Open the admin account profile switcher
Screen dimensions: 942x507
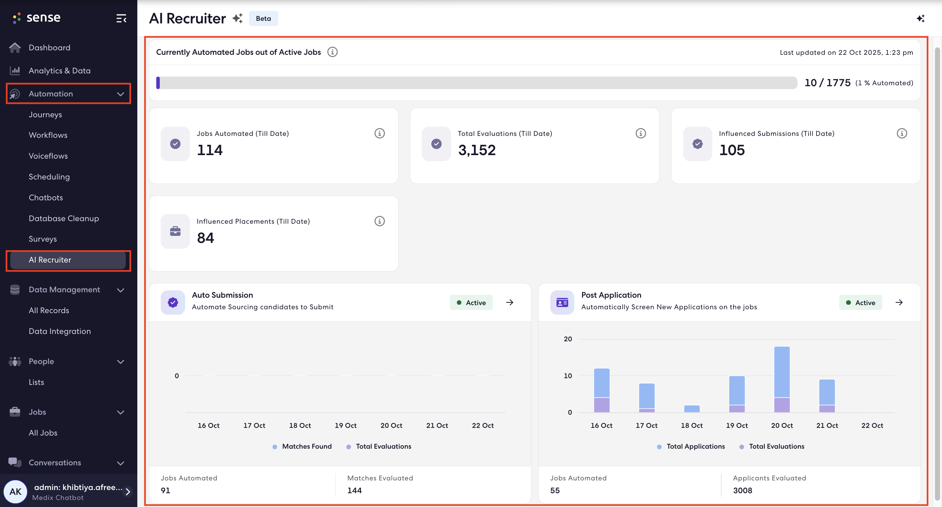[x=68, y=492]
